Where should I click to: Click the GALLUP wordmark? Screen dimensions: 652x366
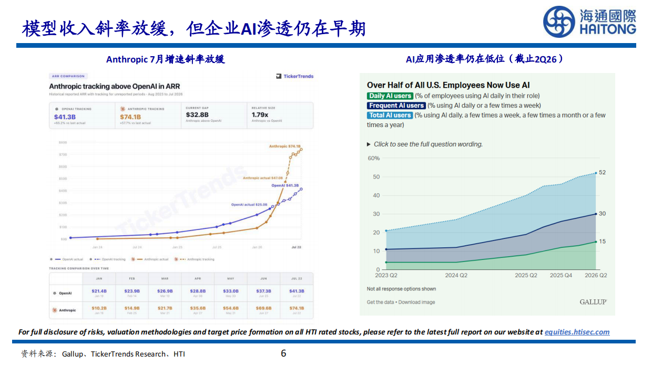[x=593, y=302]
